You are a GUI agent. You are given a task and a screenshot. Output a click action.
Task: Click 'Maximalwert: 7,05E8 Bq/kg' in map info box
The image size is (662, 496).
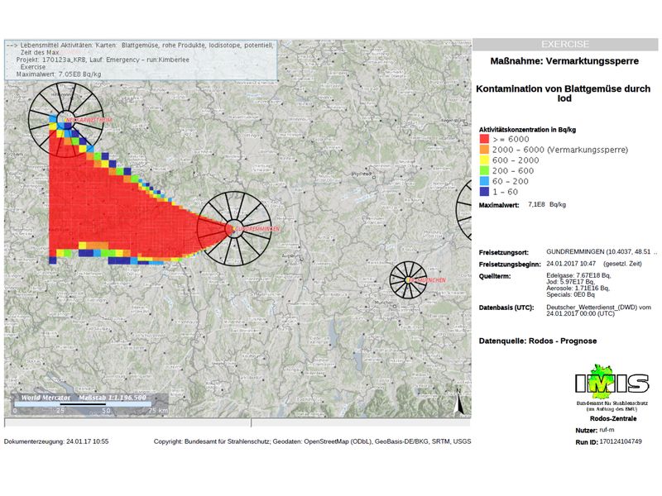[x=59, y=74]
